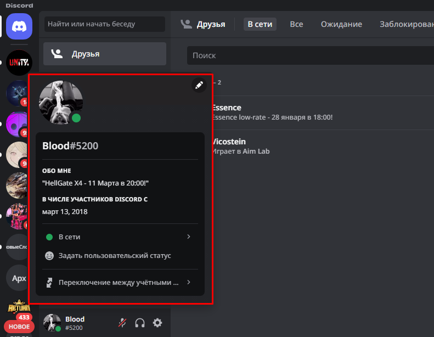Image resolution: width=434 pixels, height=337 pixels.
Task: Edit profile with the pencil icon
Action: (199, 85)
